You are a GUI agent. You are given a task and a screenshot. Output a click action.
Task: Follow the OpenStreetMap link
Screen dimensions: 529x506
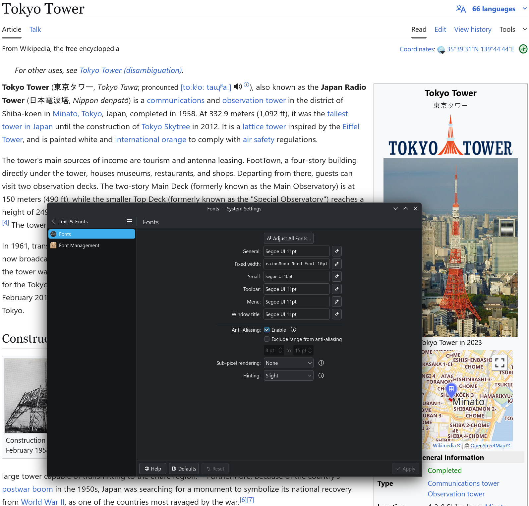[490, 446]
